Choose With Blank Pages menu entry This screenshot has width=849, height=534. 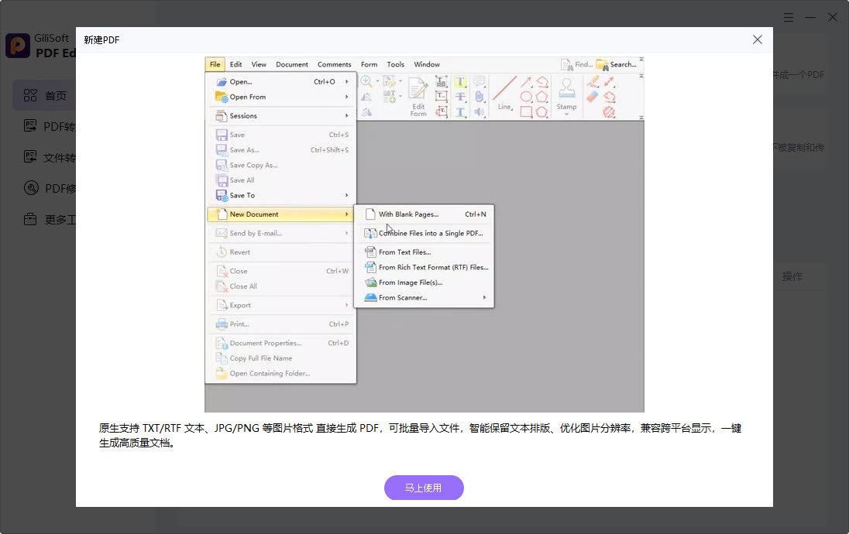(408, 214)
